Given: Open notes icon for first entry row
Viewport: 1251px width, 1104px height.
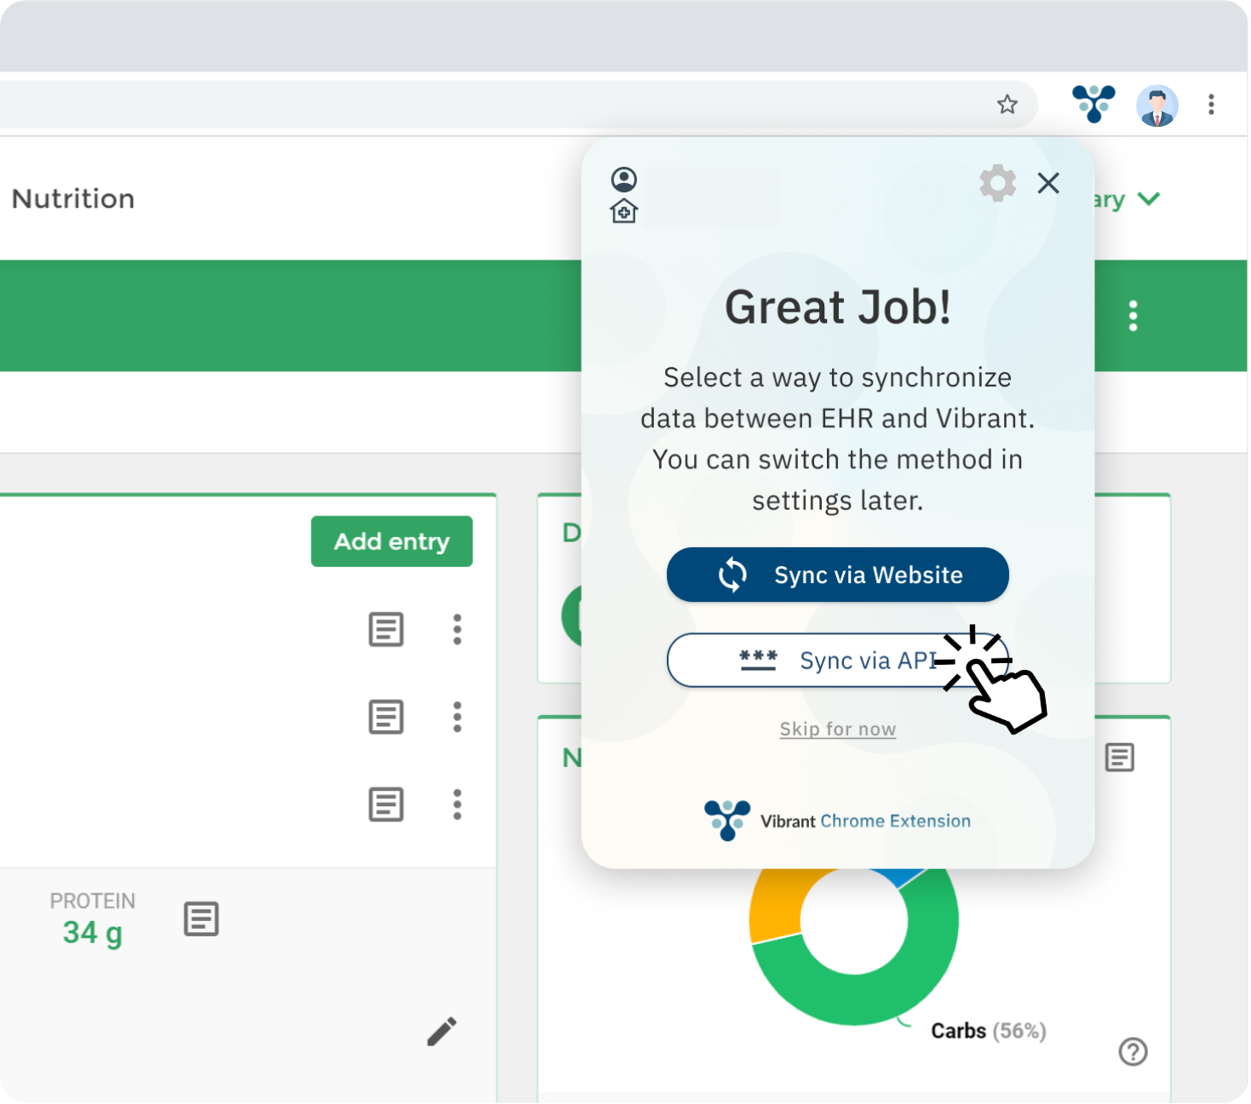Looking at the screenshot, I should click(x=386, y=630).
